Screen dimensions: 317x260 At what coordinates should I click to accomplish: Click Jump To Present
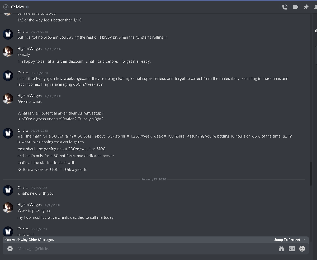(287, 240)
